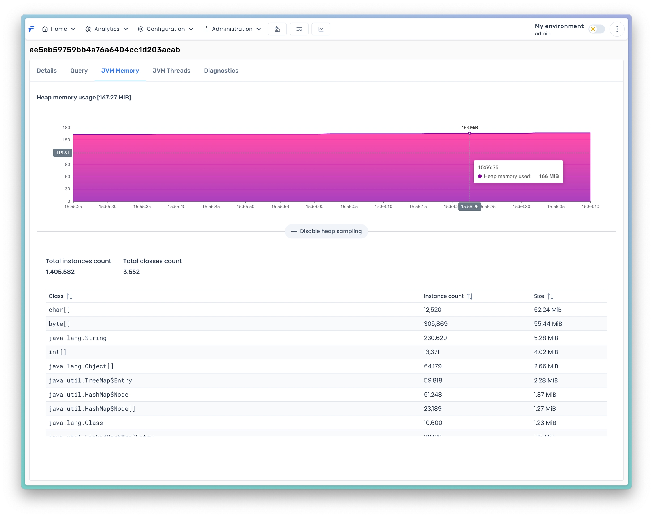Click the list-search toolbar icon

pos(299,29)
